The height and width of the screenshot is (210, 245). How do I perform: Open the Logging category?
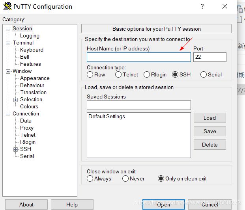(x=30, y=36)
